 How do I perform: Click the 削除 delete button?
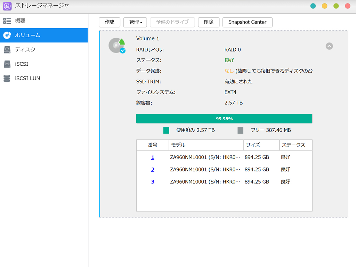click(x=209, y=22)
